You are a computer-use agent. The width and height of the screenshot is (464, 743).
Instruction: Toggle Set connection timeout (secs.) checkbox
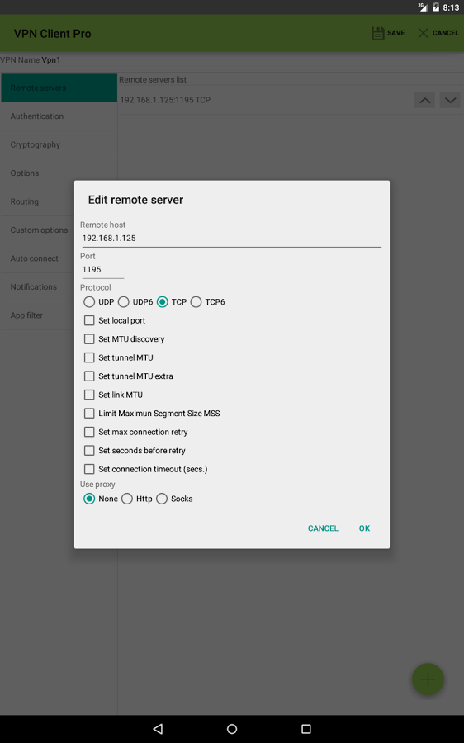point(89,469)
